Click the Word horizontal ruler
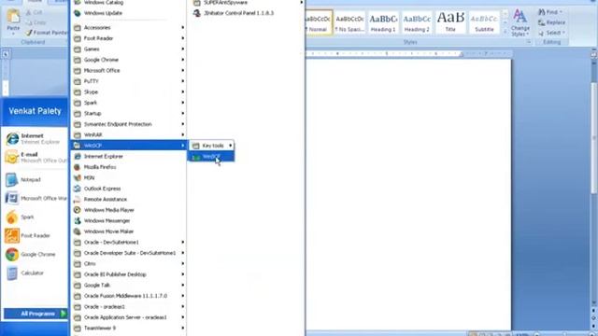The height and width of the screenshot is (336, 598). pyautogui.click(x=408, y=54)
